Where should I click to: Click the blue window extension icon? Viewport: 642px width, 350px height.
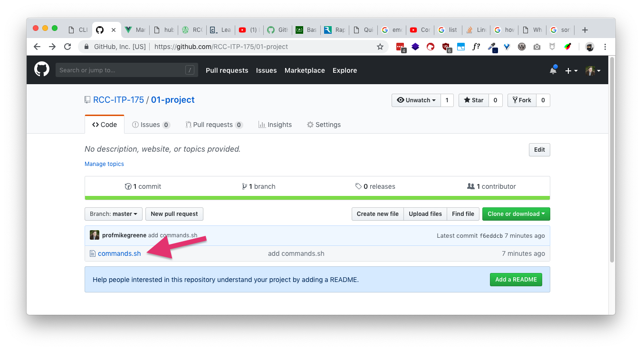coord(461,47)
